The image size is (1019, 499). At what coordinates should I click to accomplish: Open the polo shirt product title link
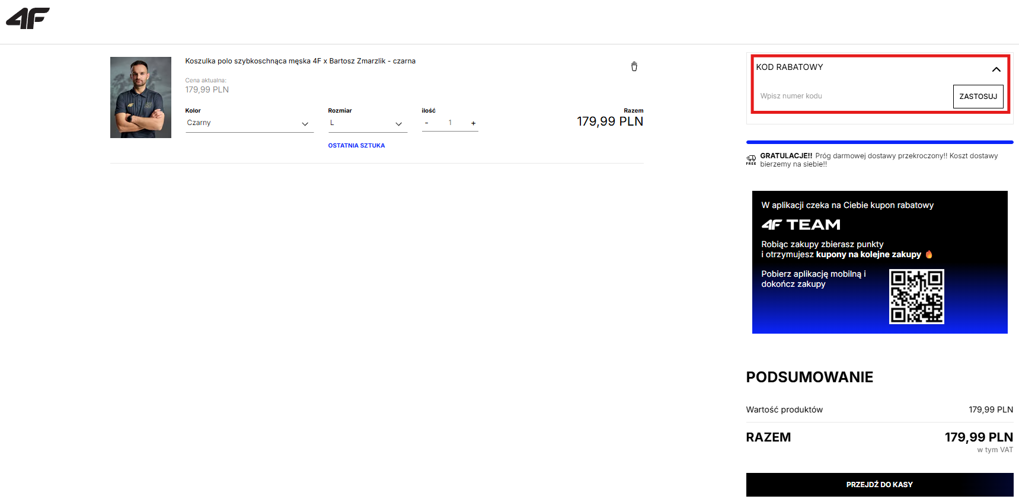tap(300, 61)
